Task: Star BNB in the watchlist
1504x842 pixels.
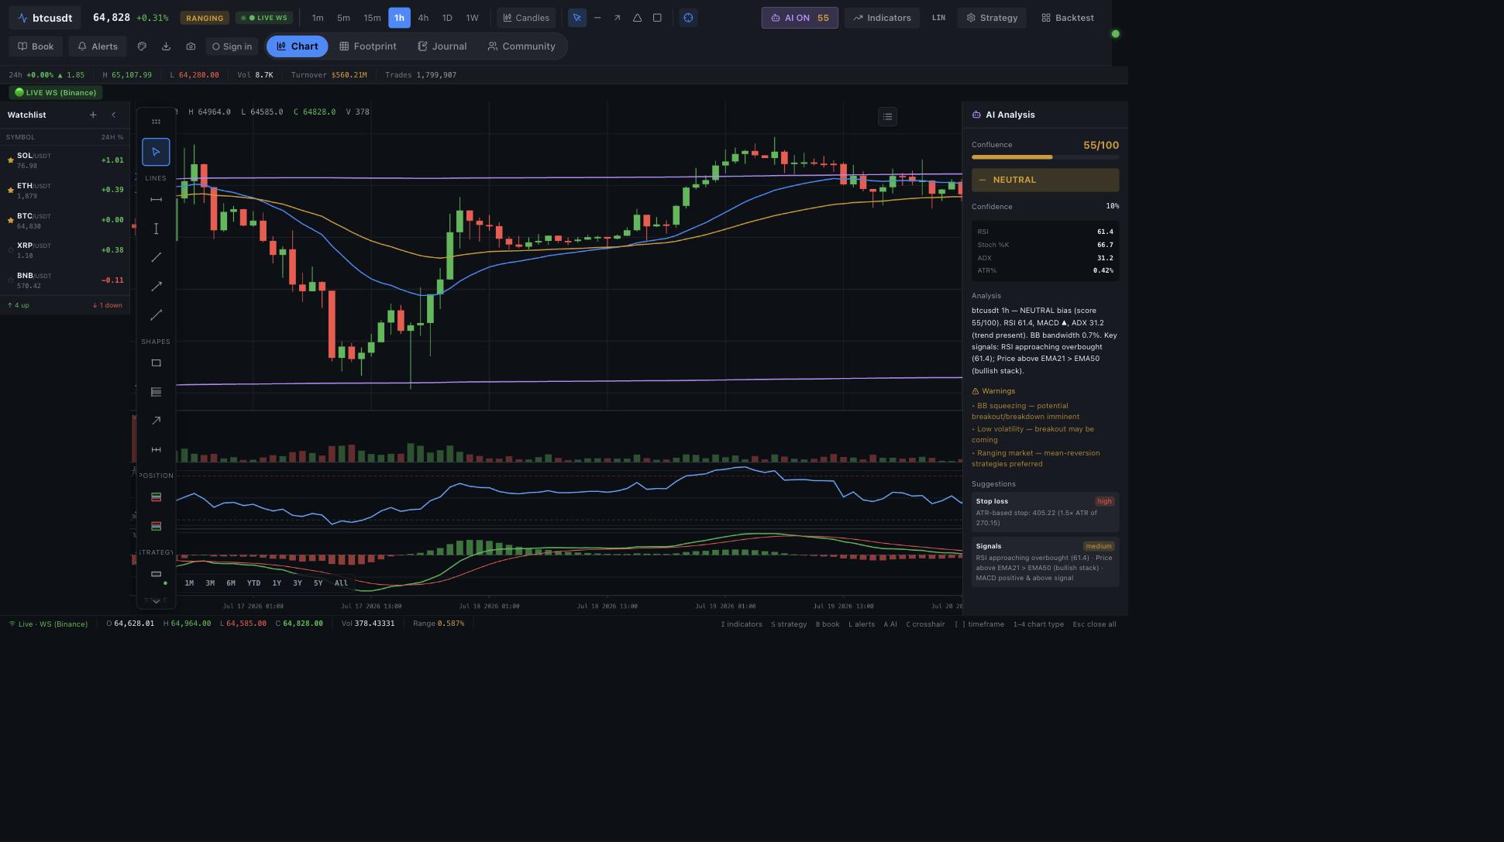Action: [11, 280]
